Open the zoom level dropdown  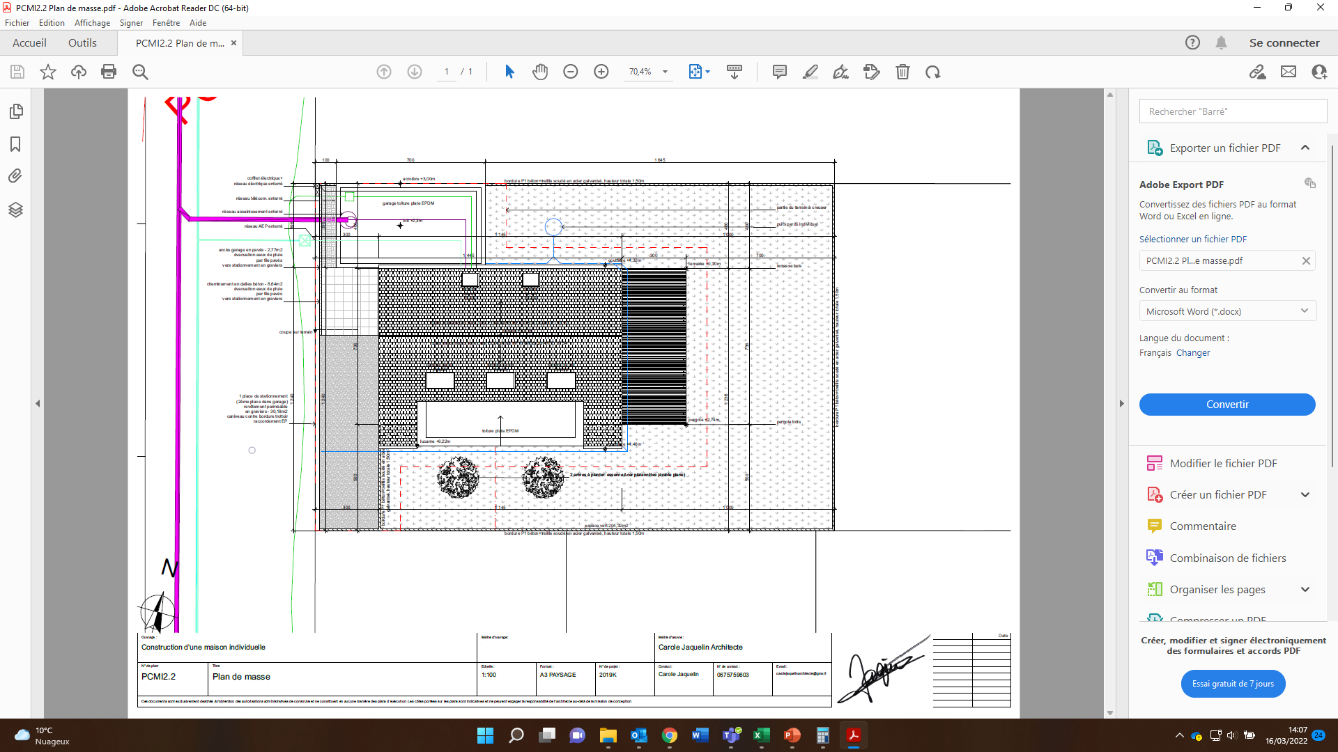(x=665, y=72)
